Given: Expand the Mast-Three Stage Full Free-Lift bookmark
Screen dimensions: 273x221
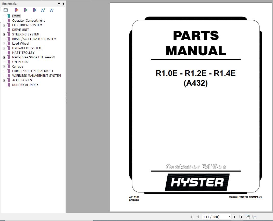Looking at the screenshot, I should [4, 57].
